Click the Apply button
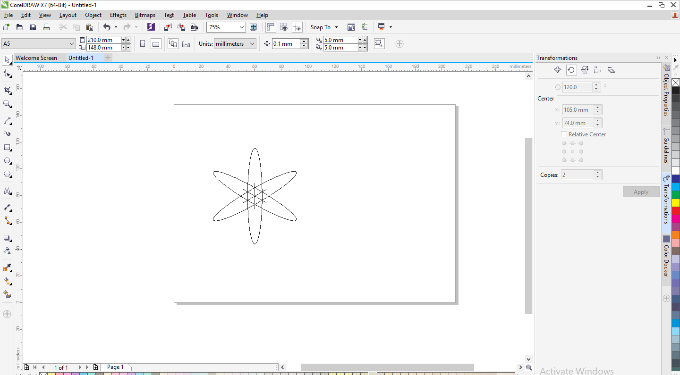Viewport: 680px width, 375px height. (641, 192)
